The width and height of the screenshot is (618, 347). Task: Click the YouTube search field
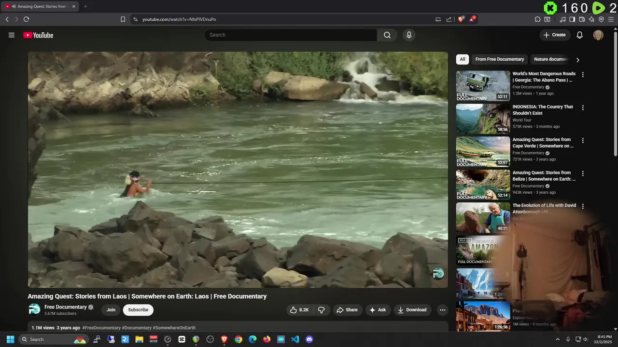click(x=291, y=35)
